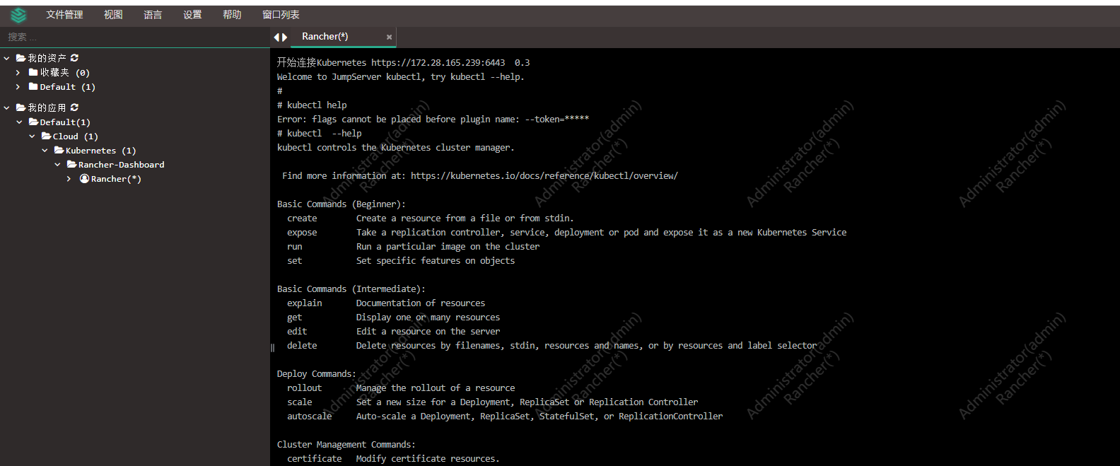Click the kubernetes.io kubectl overview URL
Image resolution: width=1120 pixels, height=466 pixels.
[544, 176]
